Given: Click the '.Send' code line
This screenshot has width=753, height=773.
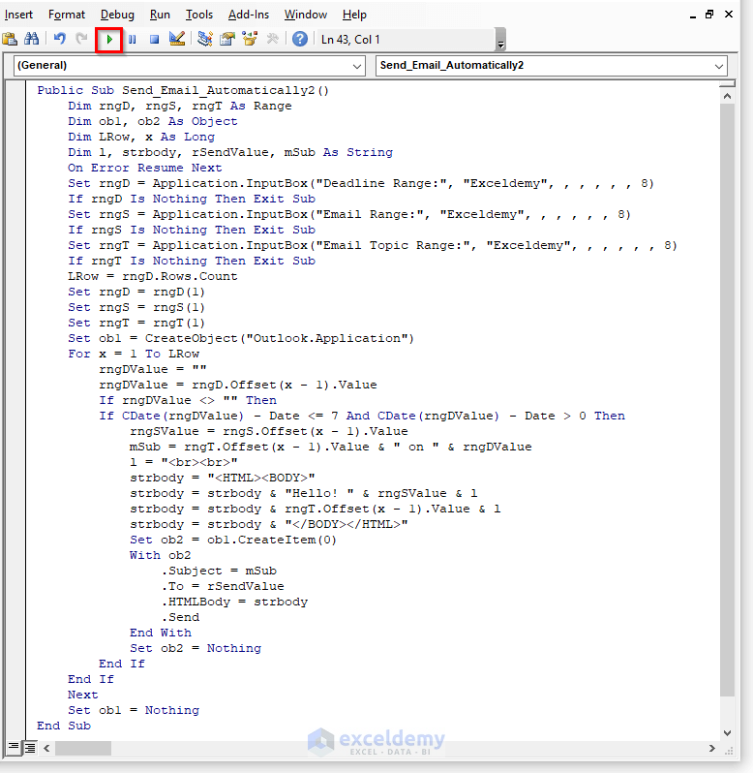Looking at the screenshot, I should tap(180, 617).
